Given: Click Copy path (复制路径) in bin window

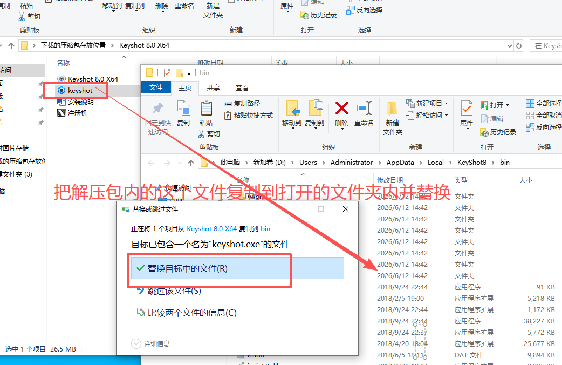Looking at the screenshot, I should [242, 104].
